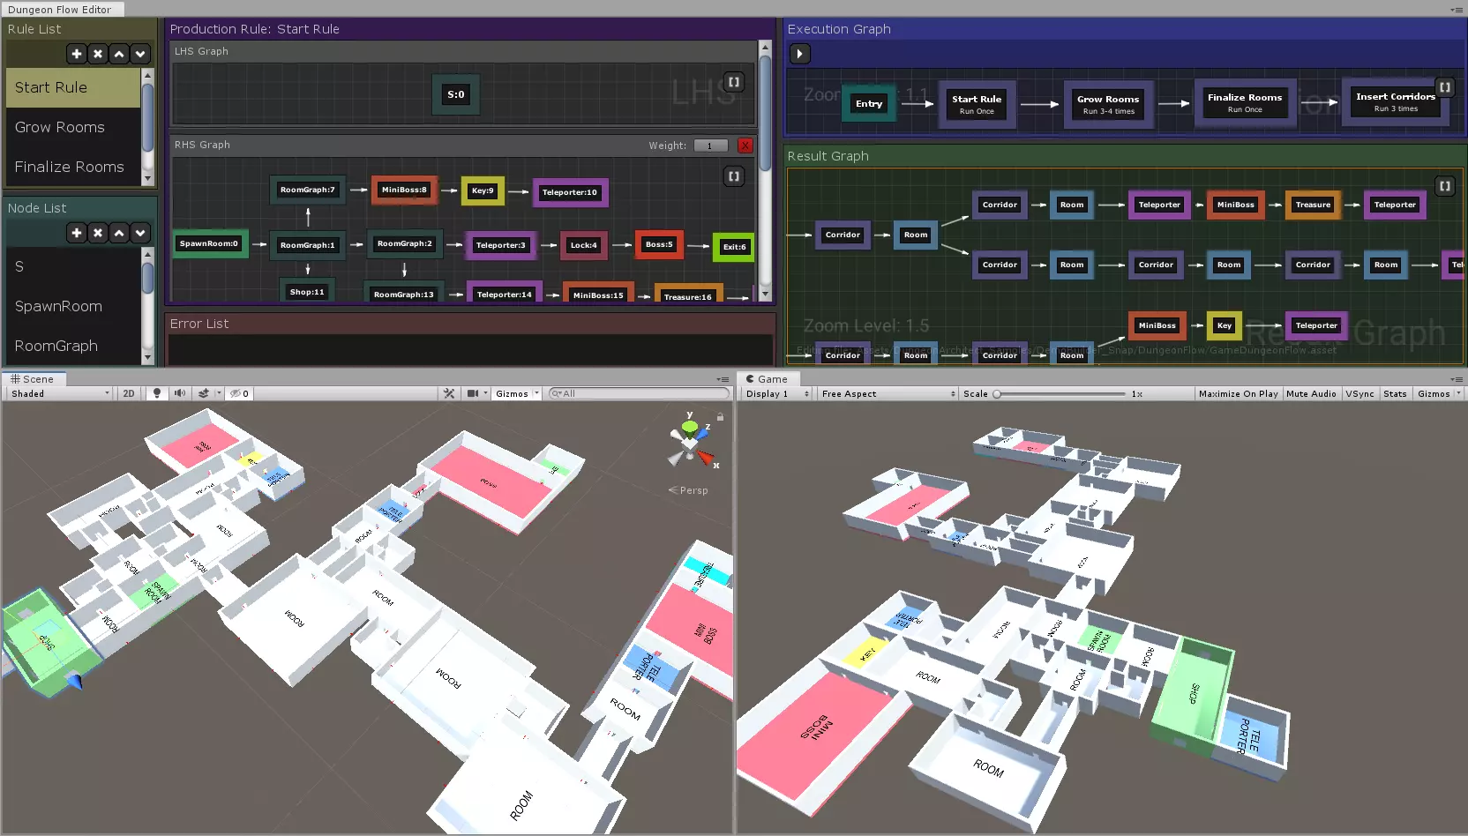
Task: Select Grow Rooms in Rule List
Action: (x=60, y=127)
